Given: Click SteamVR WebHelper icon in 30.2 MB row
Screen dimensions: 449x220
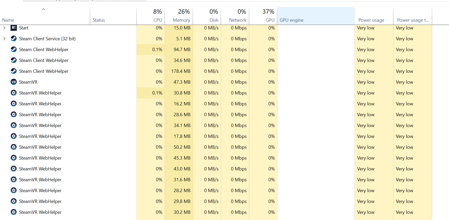Looking at the screenshot, I should point(14,212).
